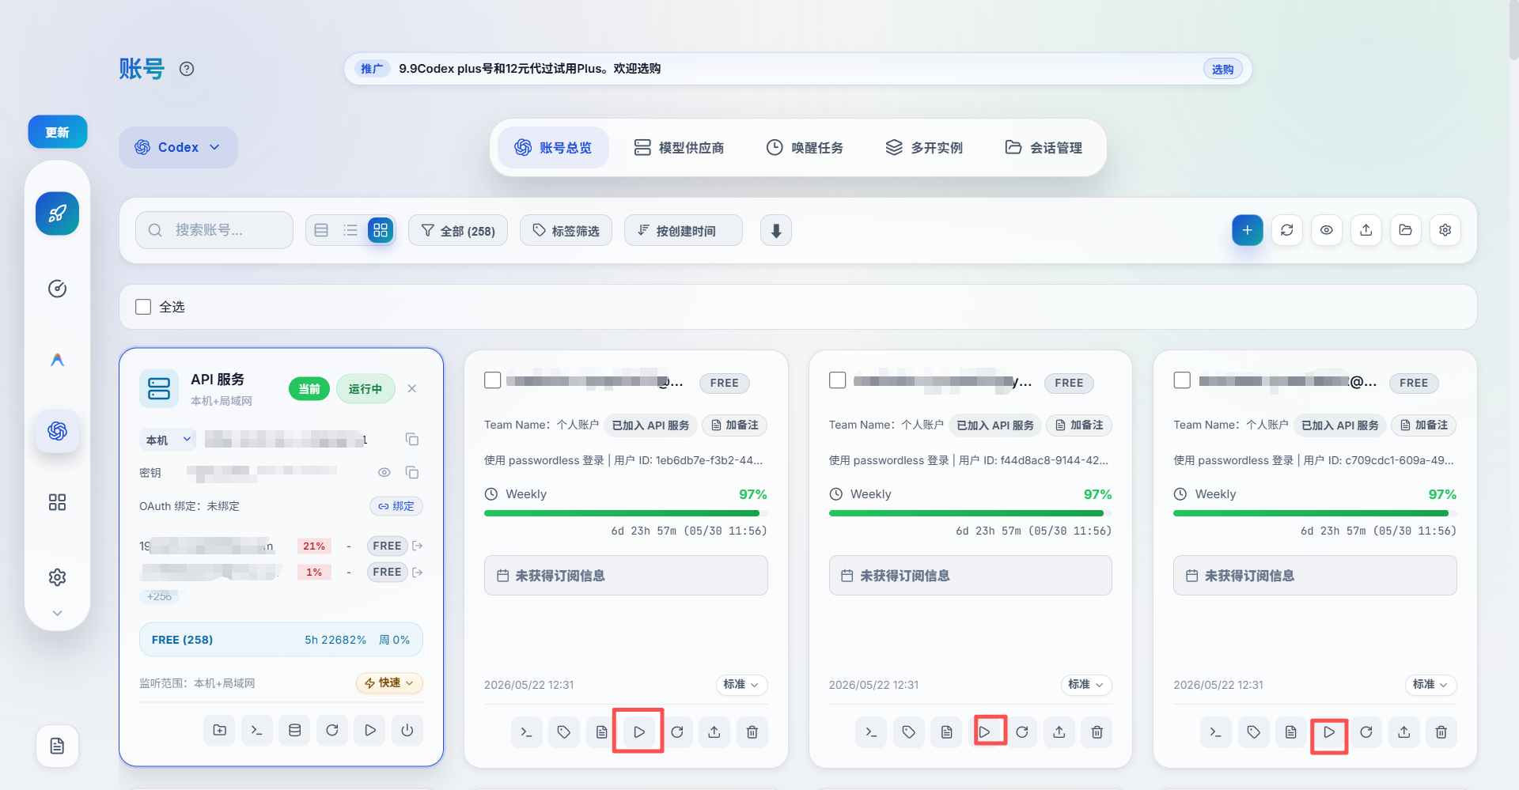Image resolution: width=1519 pixels, height=790 pixels.
Task: Click the +256 more accounts label
Action: [x=159, y=596]
